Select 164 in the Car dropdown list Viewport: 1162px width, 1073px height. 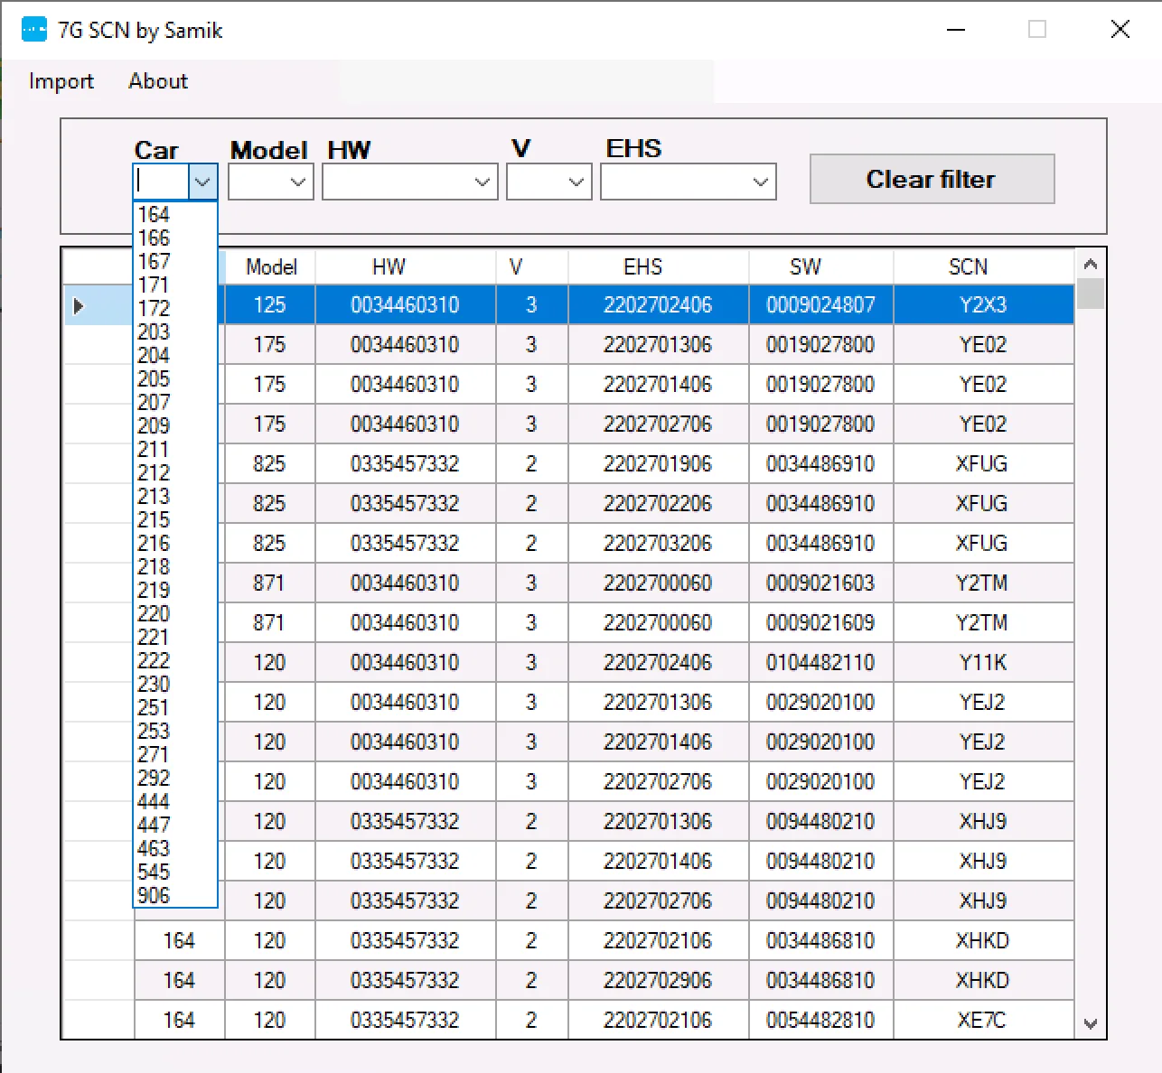(154, 214)
